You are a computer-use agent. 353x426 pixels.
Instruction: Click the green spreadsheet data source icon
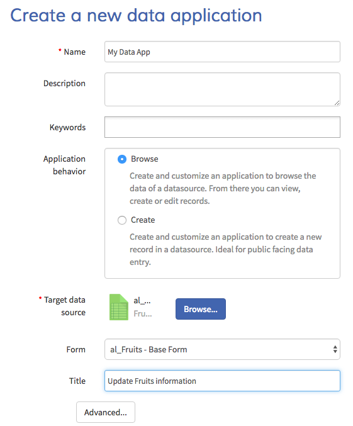pos(119,307)
